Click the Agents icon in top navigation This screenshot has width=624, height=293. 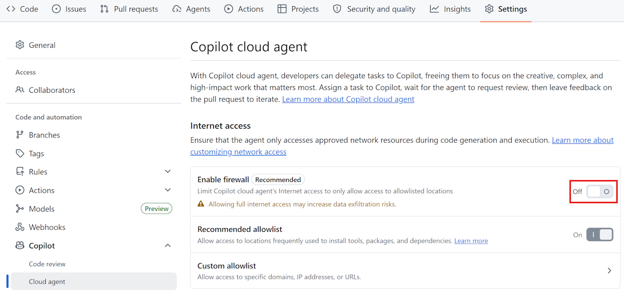tap(177, 9)
